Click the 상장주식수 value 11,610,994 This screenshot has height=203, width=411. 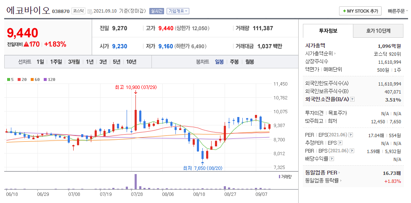(x=390, y=62)
